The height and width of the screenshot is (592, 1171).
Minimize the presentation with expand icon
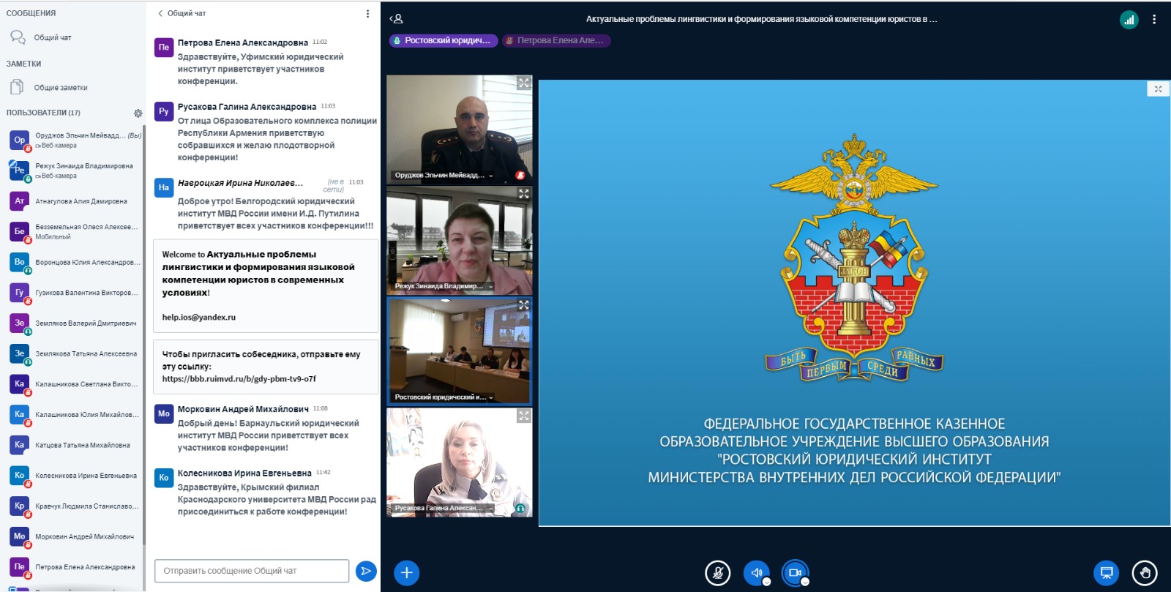click(1158, 89)
